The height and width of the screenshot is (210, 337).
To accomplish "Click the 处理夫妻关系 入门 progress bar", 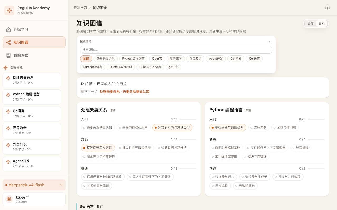I will (188, 119).
